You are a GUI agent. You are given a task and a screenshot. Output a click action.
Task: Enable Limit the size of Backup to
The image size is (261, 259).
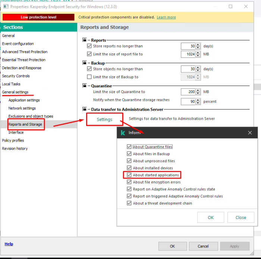[89, 77]
